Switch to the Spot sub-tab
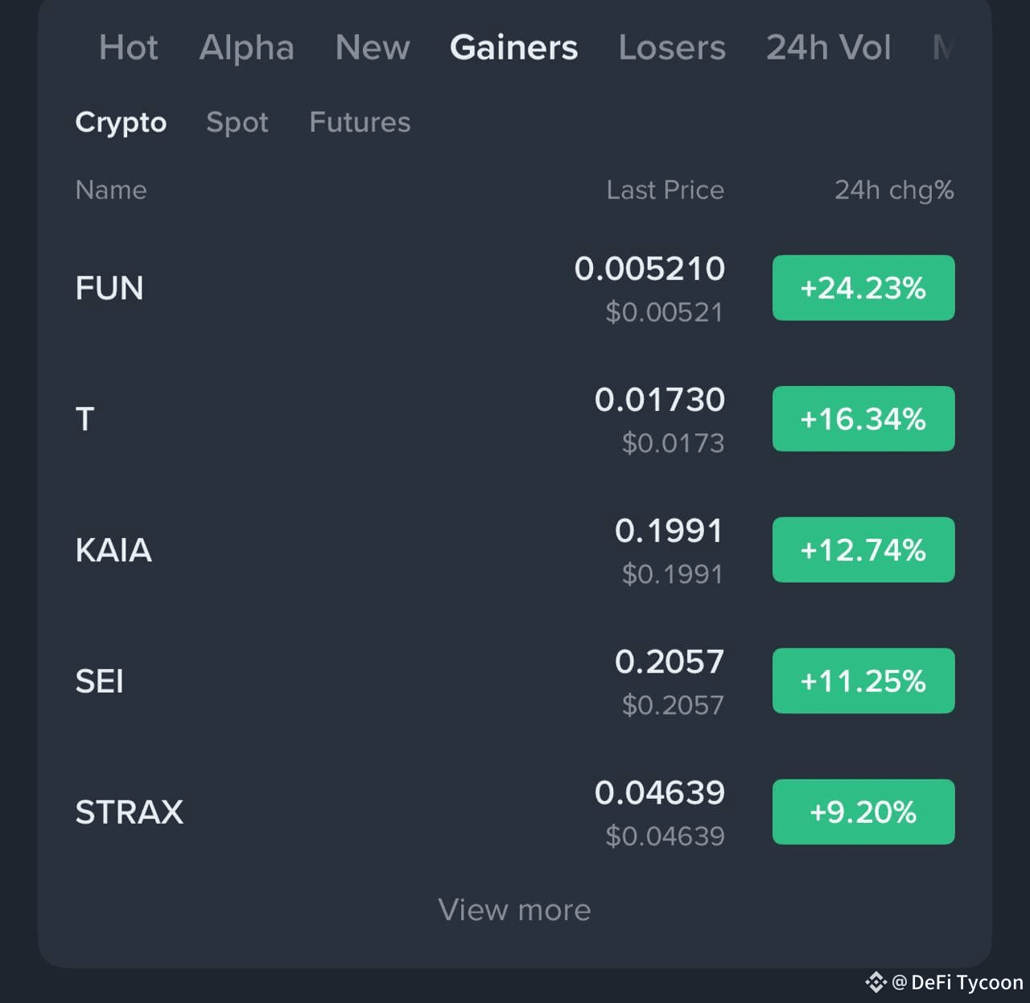This screenshot has height=1003, width=1030. coord(237,122)
